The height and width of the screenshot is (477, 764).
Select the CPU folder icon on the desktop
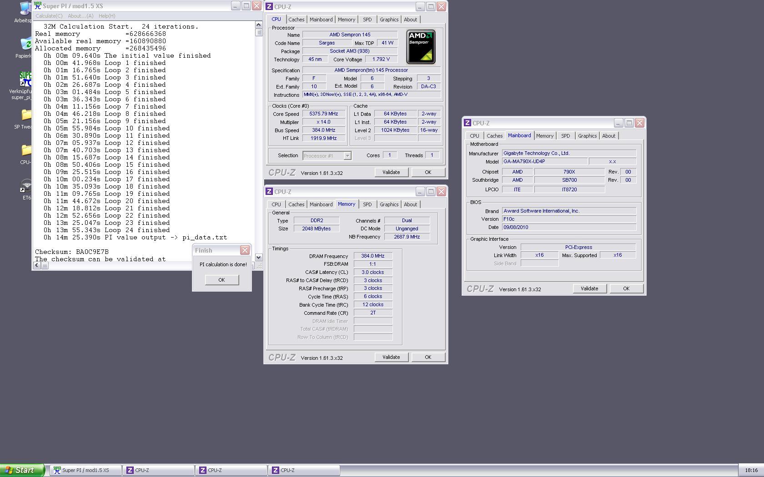(x=26, y=154)
